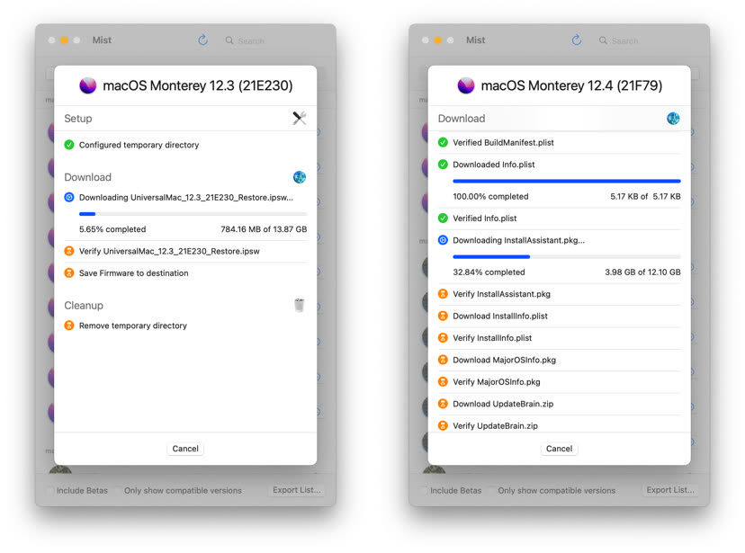Click the blue status icon beside Downloading UniversalMac restore
745x553 pixels.
[69, 198]
